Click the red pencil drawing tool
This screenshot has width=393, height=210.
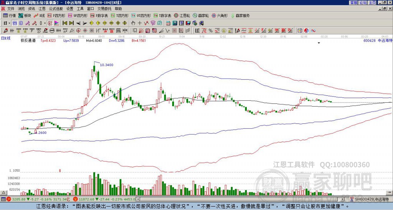(5, 31)
